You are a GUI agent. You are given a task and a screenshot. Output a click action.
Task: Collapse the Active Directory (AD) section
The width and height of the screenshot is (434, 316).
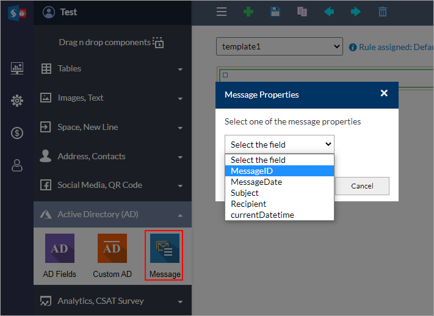112,215
